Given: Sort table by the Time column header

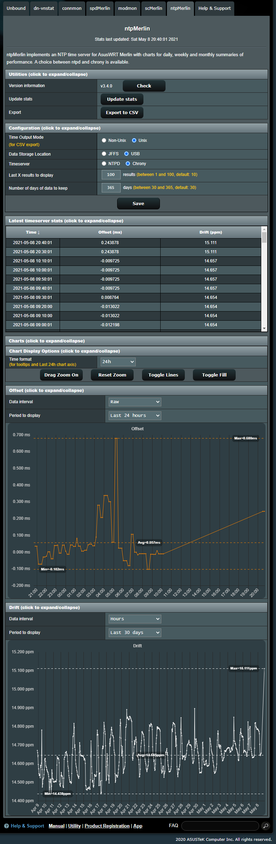Looking at the screenshot, I should pyautogui.click(x=33, y=233).
